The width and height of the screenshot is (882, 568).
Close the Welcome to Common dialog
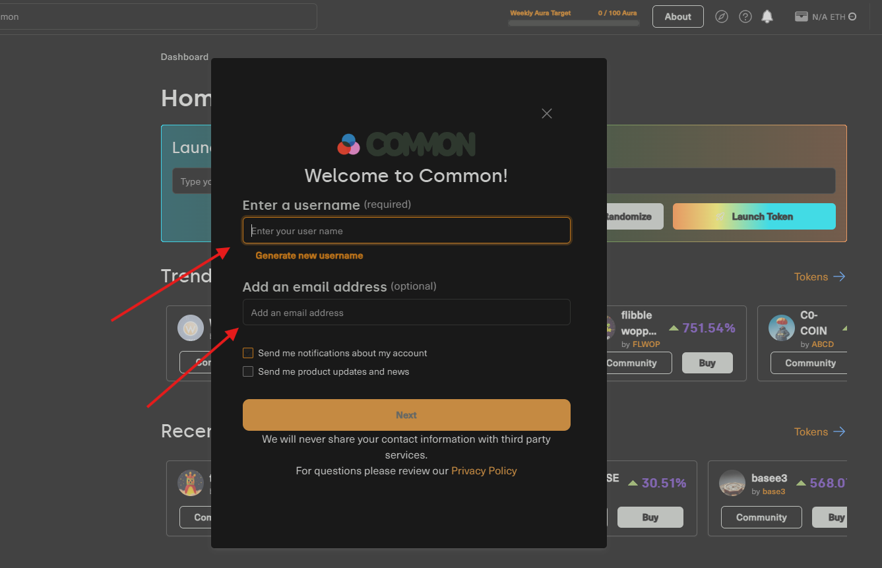(x=546, y=113)
